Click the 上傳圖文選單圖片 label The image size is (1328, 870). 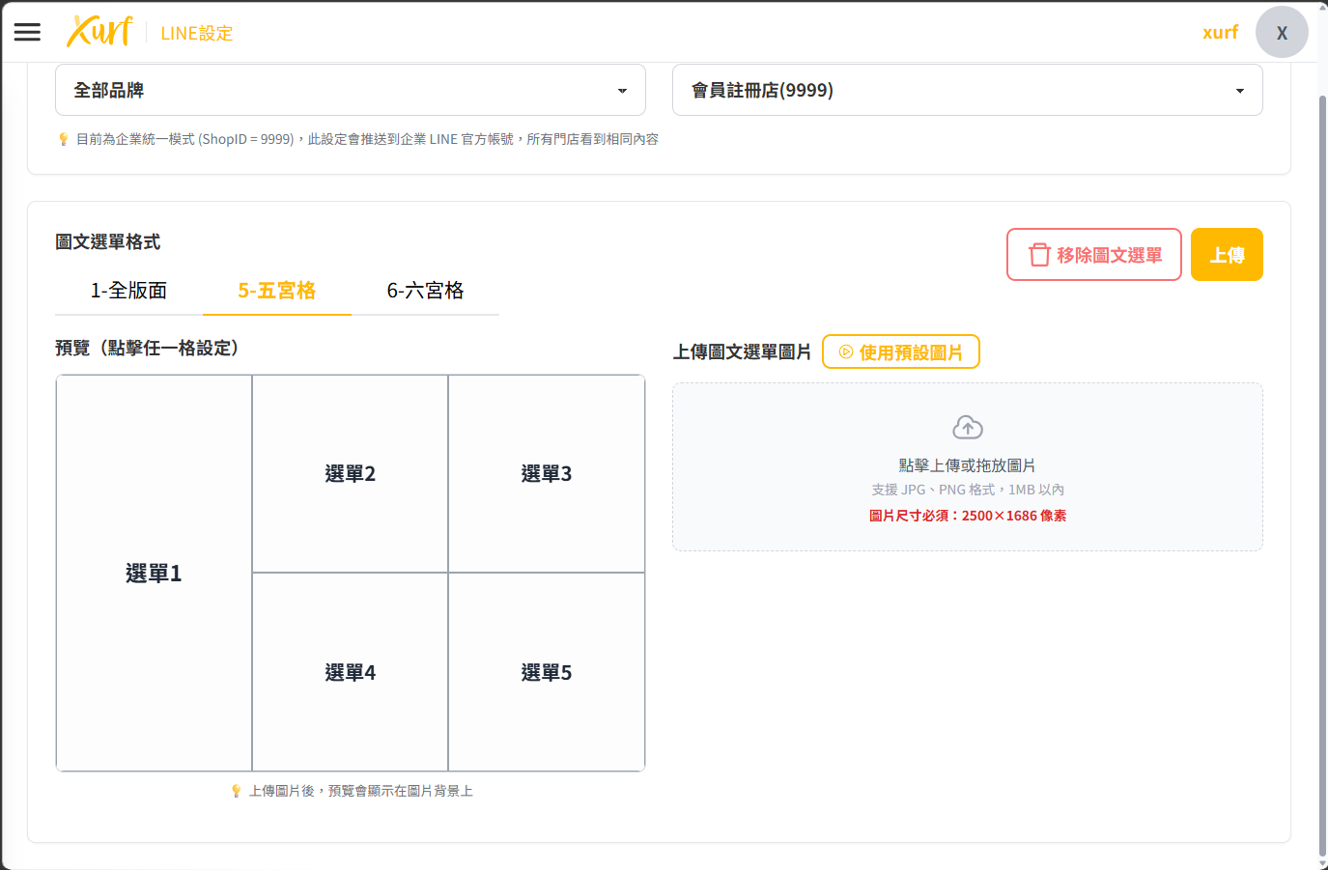coord(742,352)
